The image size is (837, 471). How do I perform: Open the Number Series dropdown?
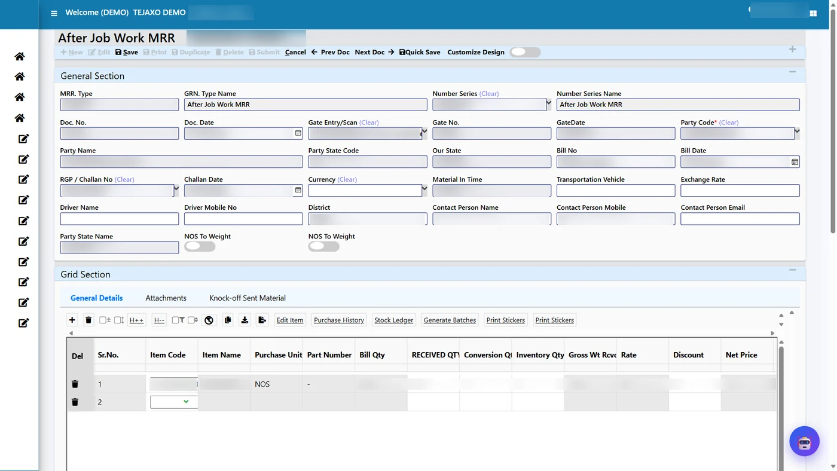click(548, 104)
